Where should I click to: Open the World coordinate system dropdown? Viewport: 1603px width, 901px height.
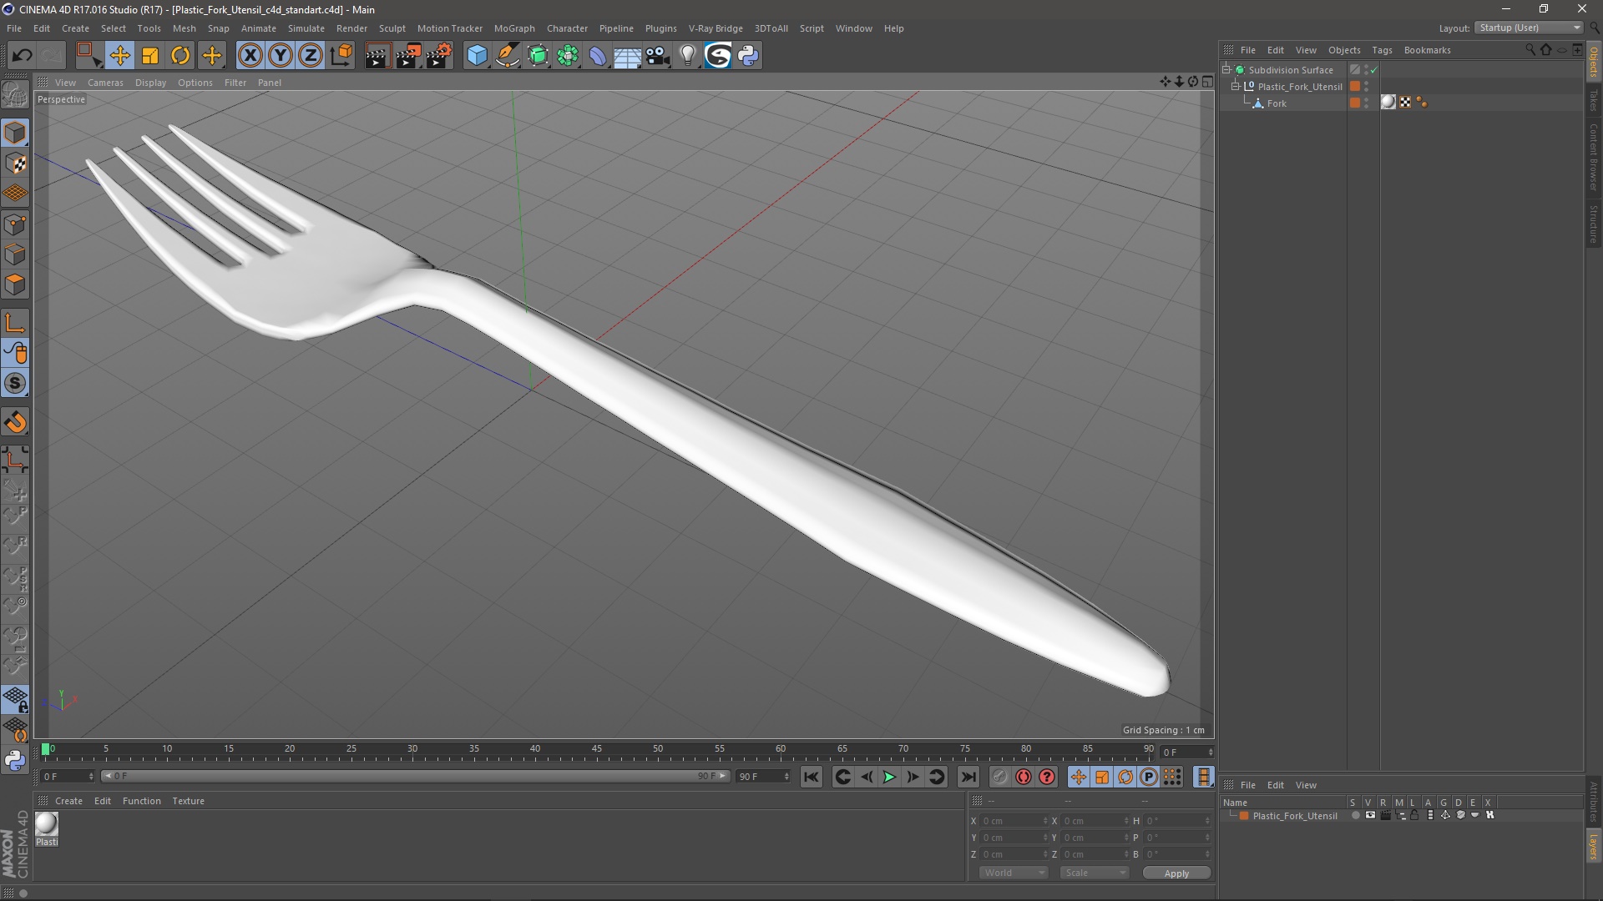coord(1014,873)
